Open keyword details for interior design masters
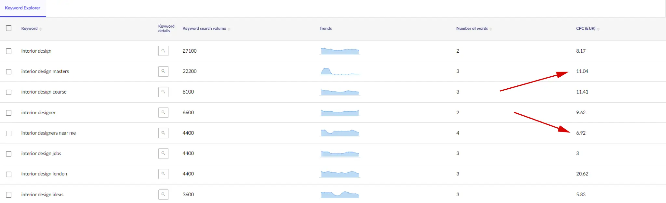 click(163, 71)
